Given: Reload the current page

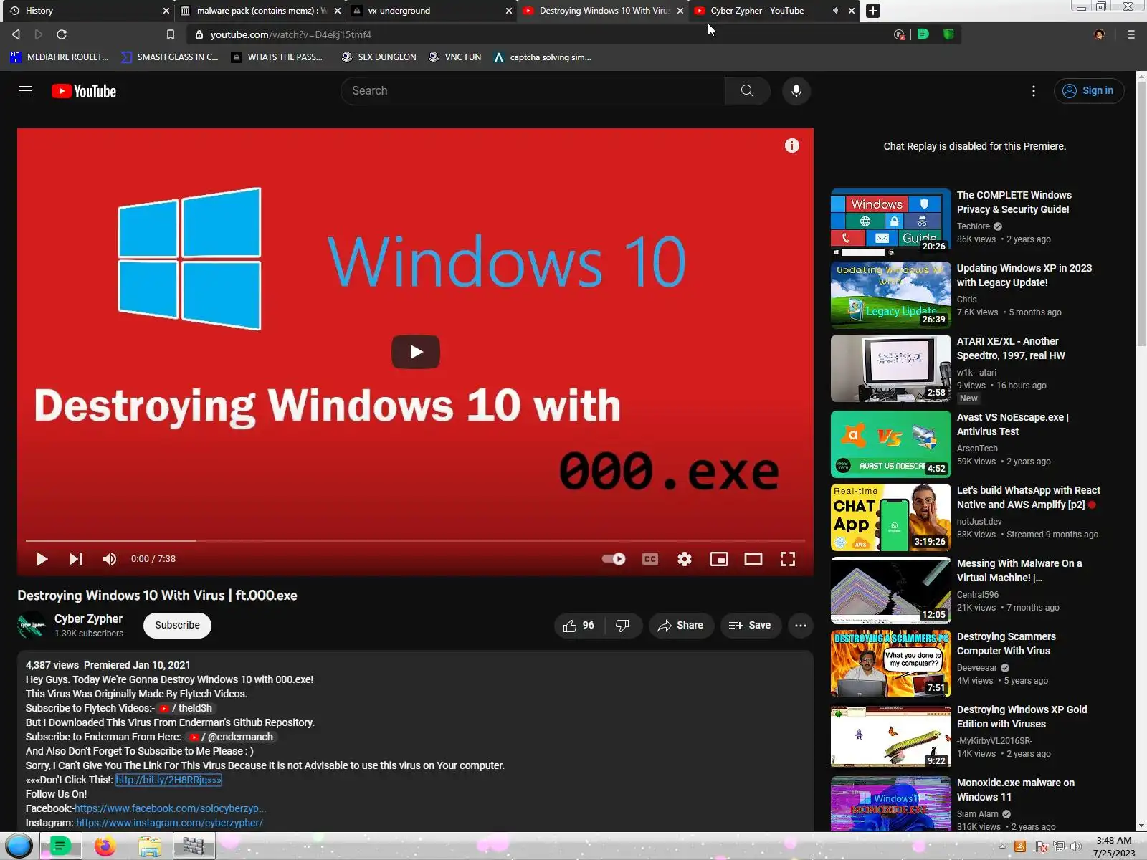Looking at the screenshot, I should 62,34.
